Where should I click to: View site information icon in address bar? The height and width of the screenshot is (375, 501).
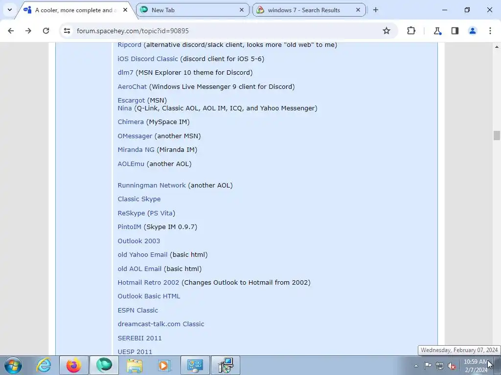coord(67,31)
